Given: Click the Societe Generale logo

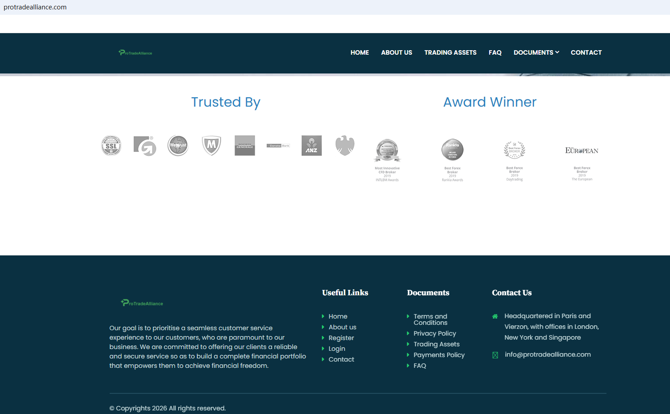Looking at the screenshot, I should click(x=245, y=146).
